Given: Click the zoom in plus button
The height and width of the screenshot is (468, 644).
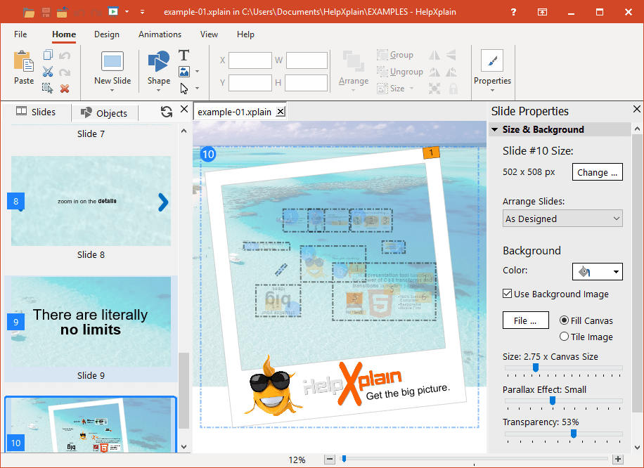Looking at the screenshot, I should coord(618,460).
